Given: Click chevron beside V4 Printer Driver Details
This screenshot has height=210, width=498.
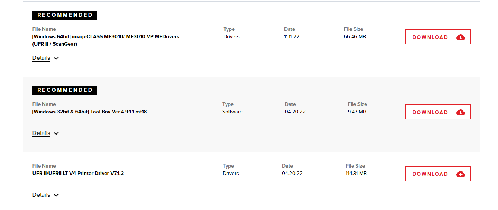Looking at the screenshot, I should 56,195.
